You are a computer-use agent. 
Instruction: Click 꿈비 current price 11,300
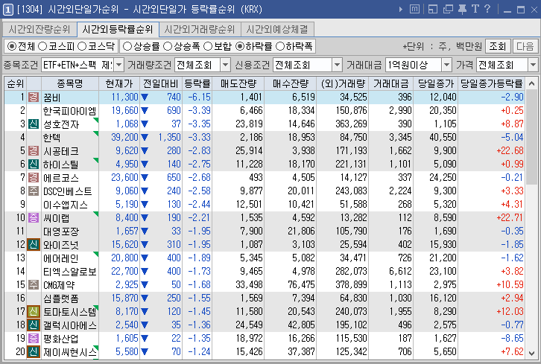point(124,98)
